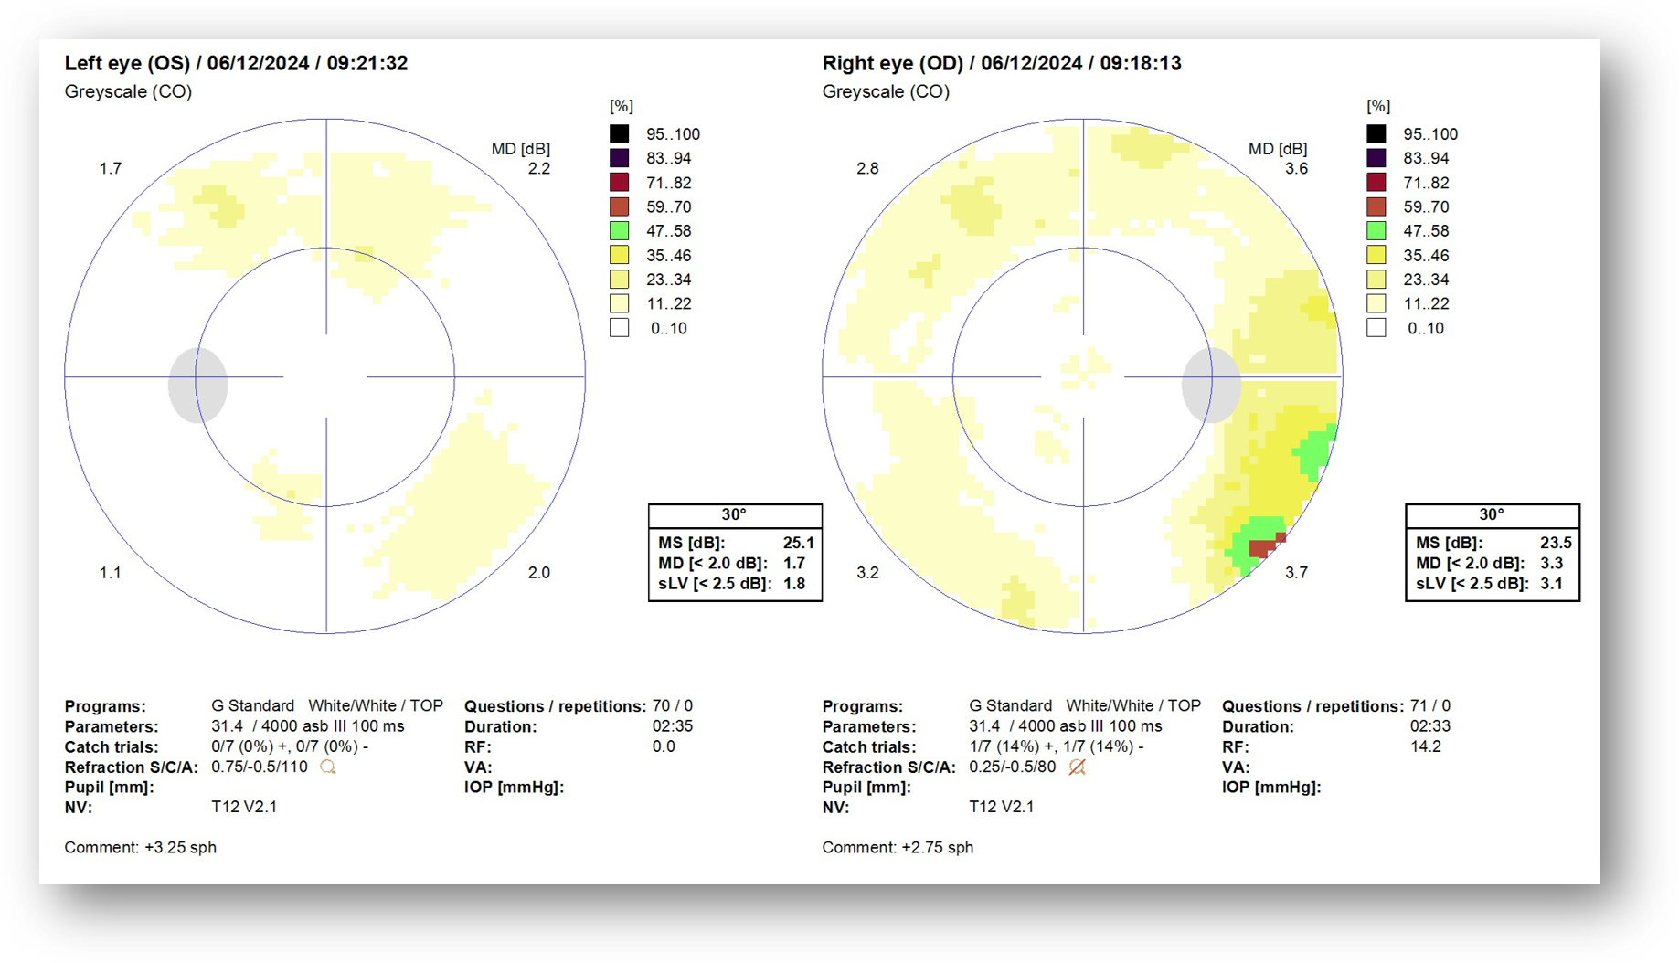Click the right eye MS [dB] value 23.5

1556,543
